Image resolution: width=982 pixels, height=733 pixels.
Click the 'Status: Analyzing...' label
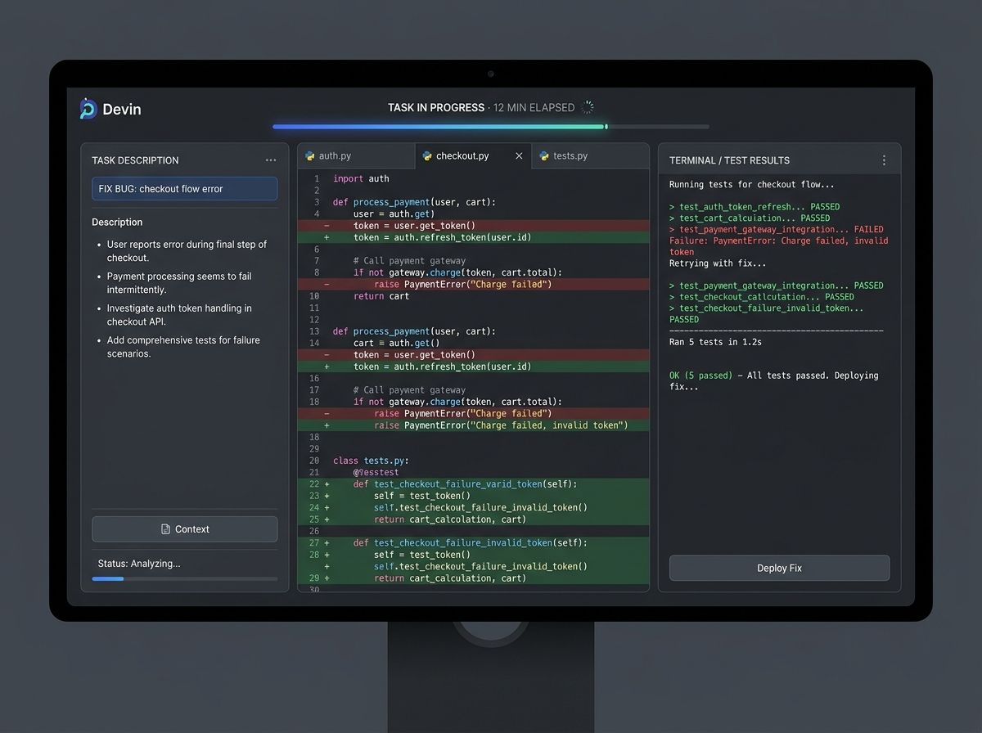(x=139, y=564)
